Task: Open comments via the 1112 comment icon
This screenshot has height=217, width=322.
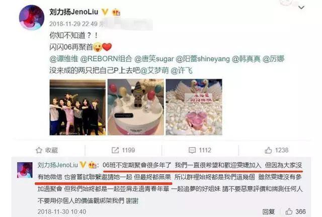Action: click(x=200, y=150)
